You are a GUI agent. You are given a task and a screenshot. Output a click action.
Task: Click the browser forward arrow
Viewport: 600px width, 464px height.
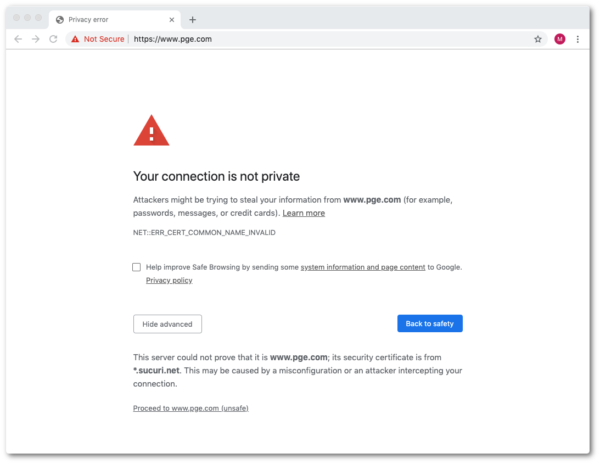coord(36,39)
